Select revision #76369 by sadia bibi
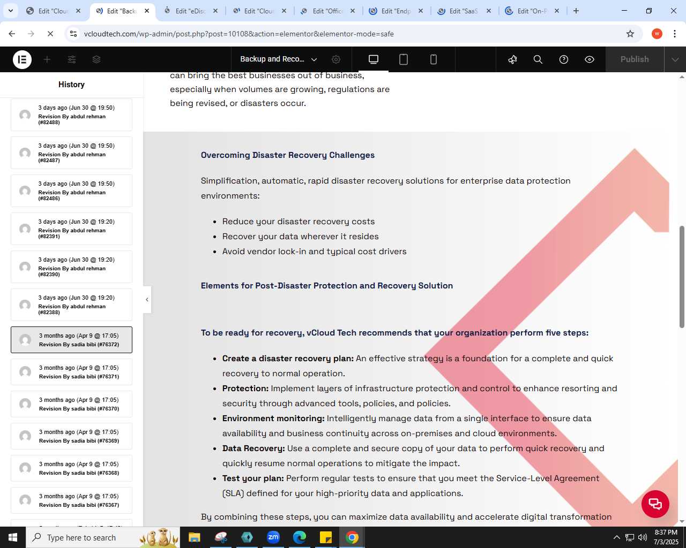This screenshot has height=548, width=686. click(x=71, y=436)
